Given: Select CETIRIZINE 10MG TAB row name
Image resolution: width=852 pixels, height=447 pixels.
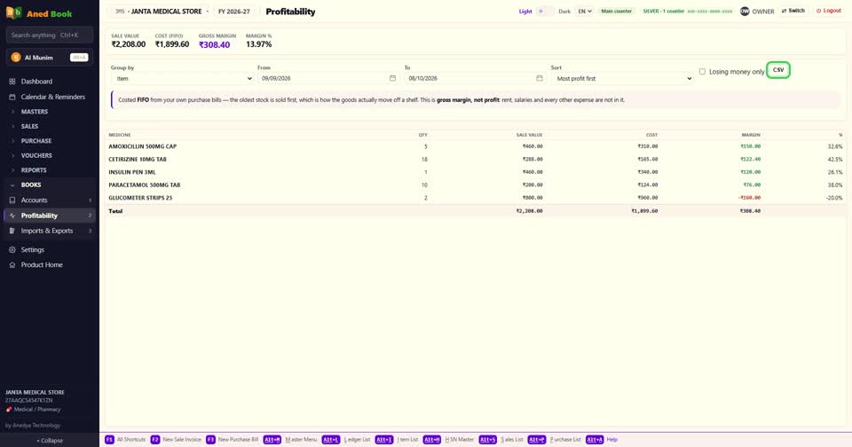Looking at the screenshot, I should pyautogui.click(x=138, y=160).
